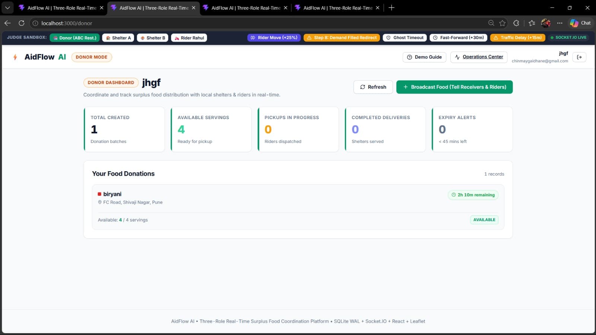596x335 pixels.
Task: Click the Available Servings stat card
Action: pyautogui.click(x=211, y=129)
